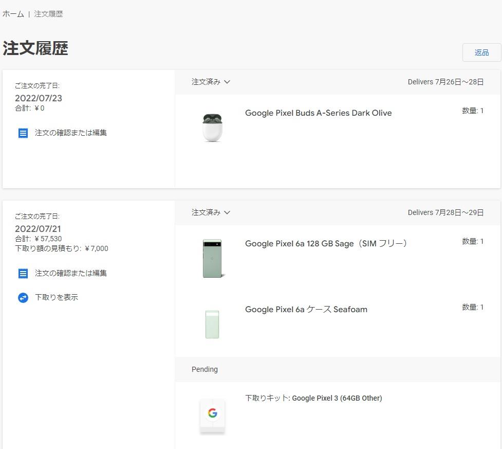The width and height of the screenshot is (502, 449).
Task: Expand 注文済み status for the Pixel Buds order
Action: click(x=211, y=82)
